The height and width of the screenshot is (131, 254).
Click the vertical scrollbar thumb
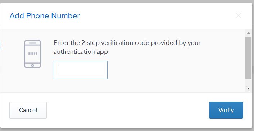tap(248, 58)
